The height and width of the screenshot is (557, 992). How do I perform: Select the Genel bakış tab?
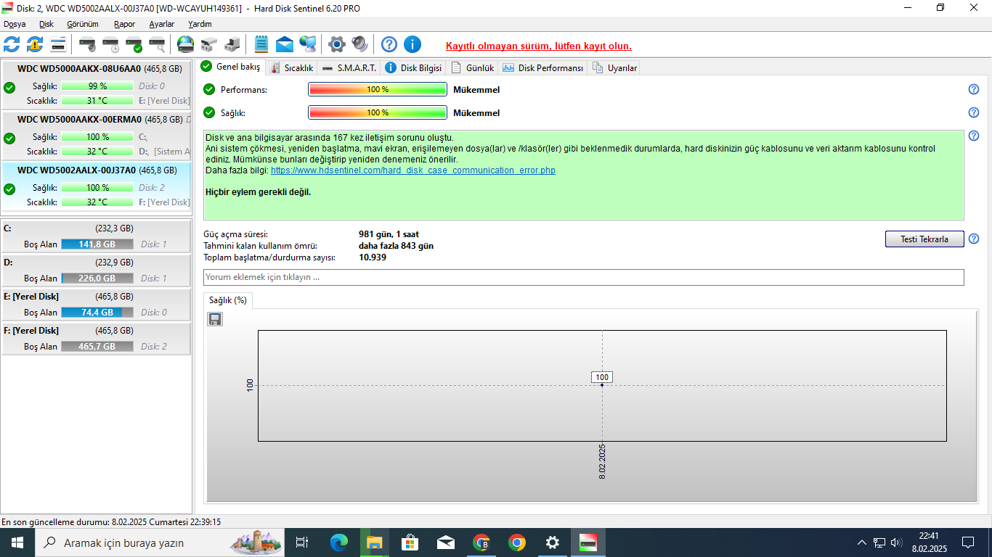click(231, 67)
